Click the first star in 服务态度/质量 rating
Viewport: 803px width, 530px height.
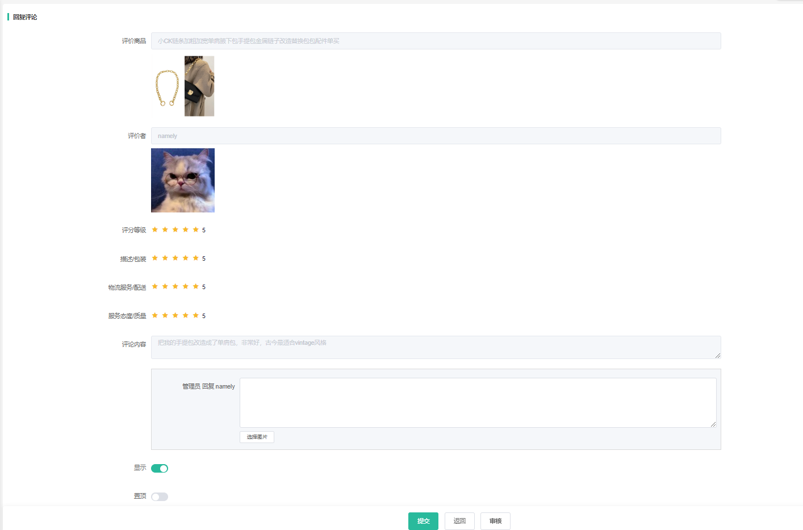point(155,315)
